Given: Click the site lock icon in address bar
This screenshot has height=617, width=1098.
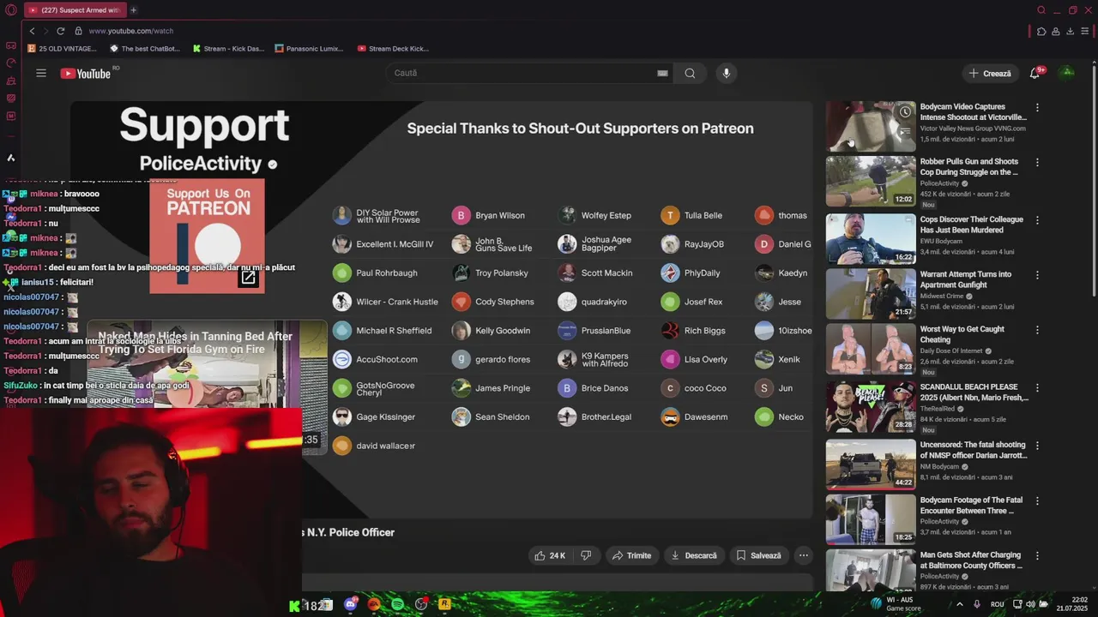Looking at the screenshot, I should click(x=78, y=31).
